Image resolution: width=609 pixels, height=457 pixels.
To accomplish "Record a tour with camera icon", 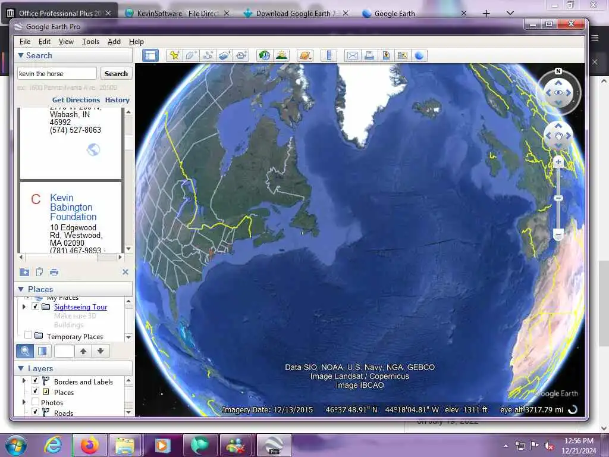I will [241, 55].
